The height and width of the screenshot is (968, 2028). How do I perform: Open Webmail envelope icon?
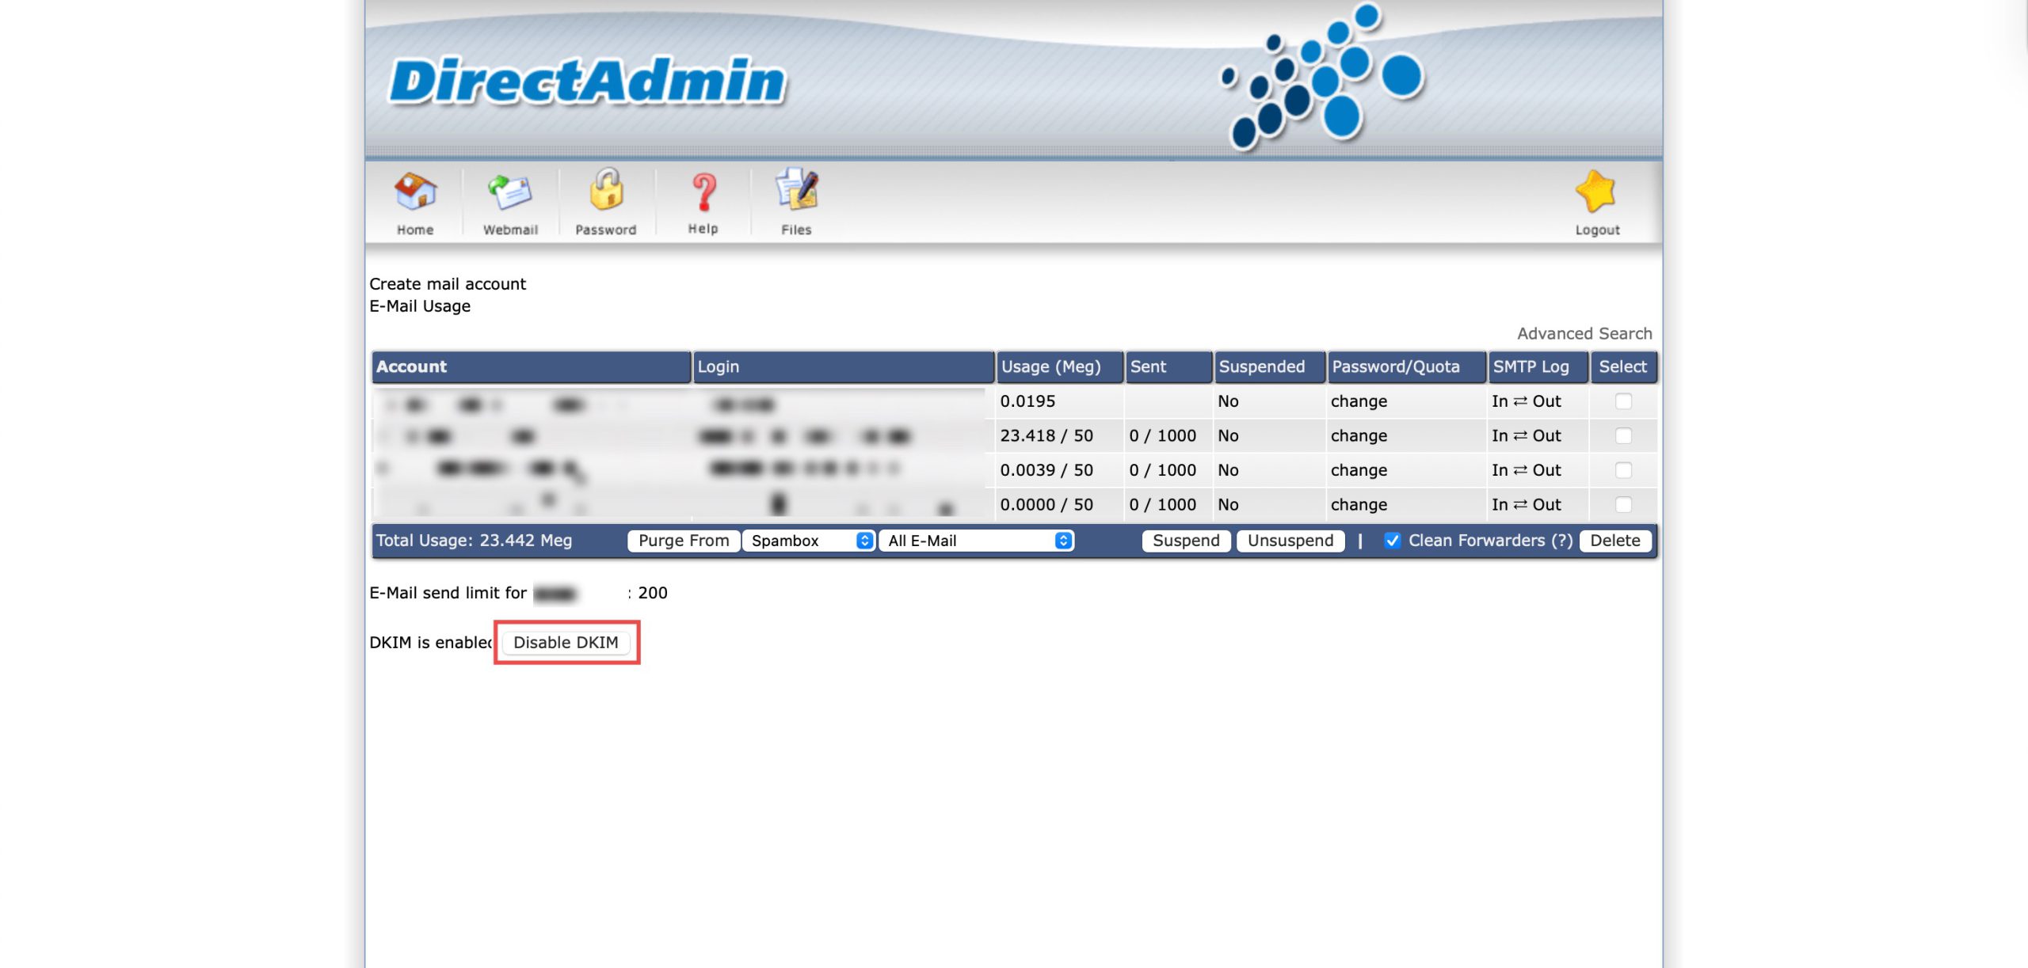[x=509, y=192]
